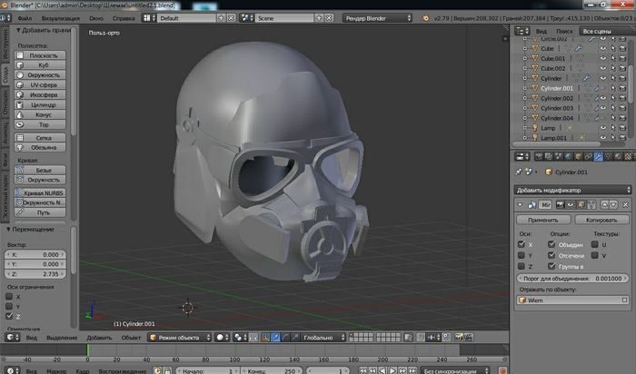Click the Порог для объединения value field
This screenshot has width=636, height=374.
[x=571, y=280]
